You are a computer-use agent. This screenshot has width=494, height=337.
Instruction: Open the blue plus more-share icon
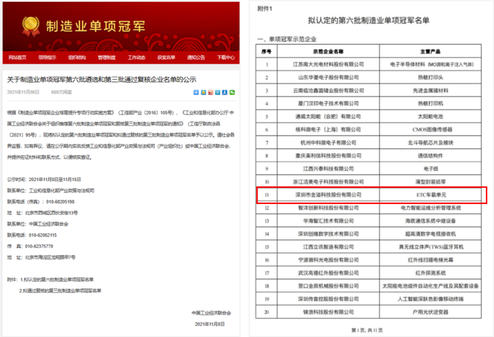[x=196, y=92]
